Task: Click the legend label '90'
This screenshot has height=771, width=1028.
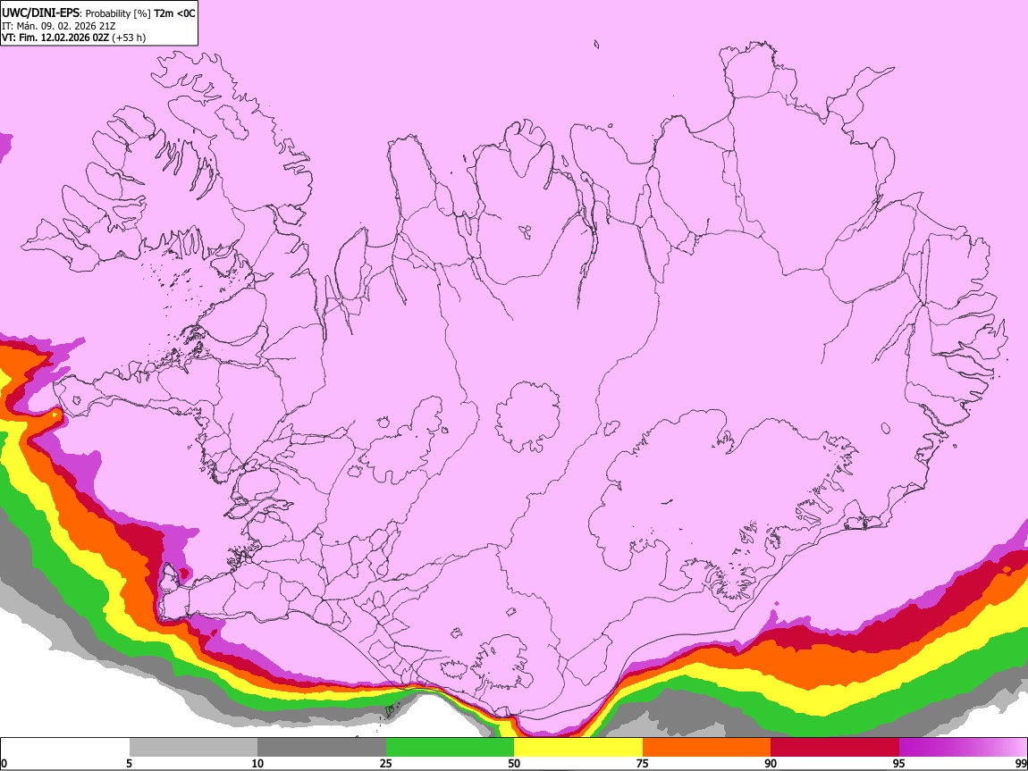Action: click(x=771, y=763)
